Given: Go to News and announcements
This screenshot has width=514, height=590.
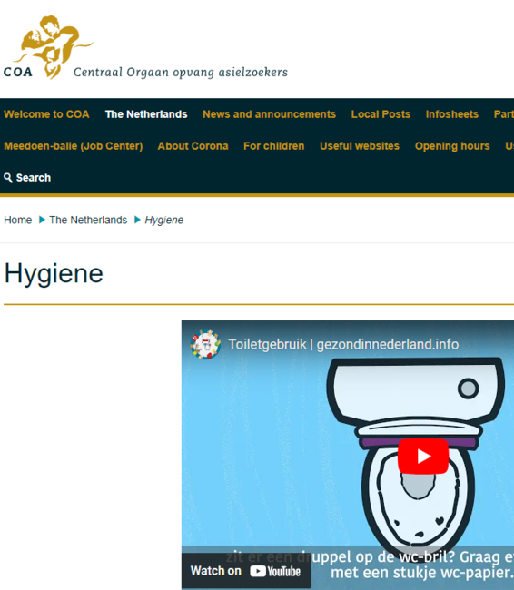Looking at the screenshot, I should coord(269,114).
